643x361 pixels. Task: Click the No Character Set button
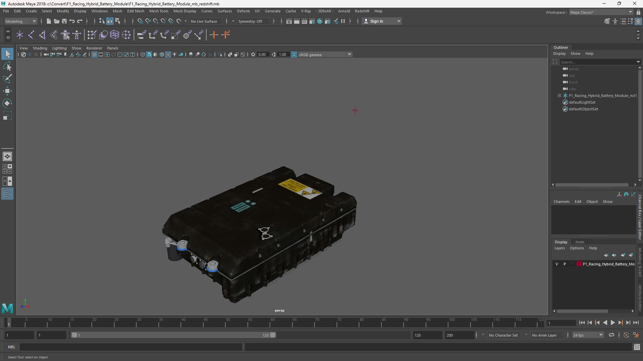click(503, 335)
